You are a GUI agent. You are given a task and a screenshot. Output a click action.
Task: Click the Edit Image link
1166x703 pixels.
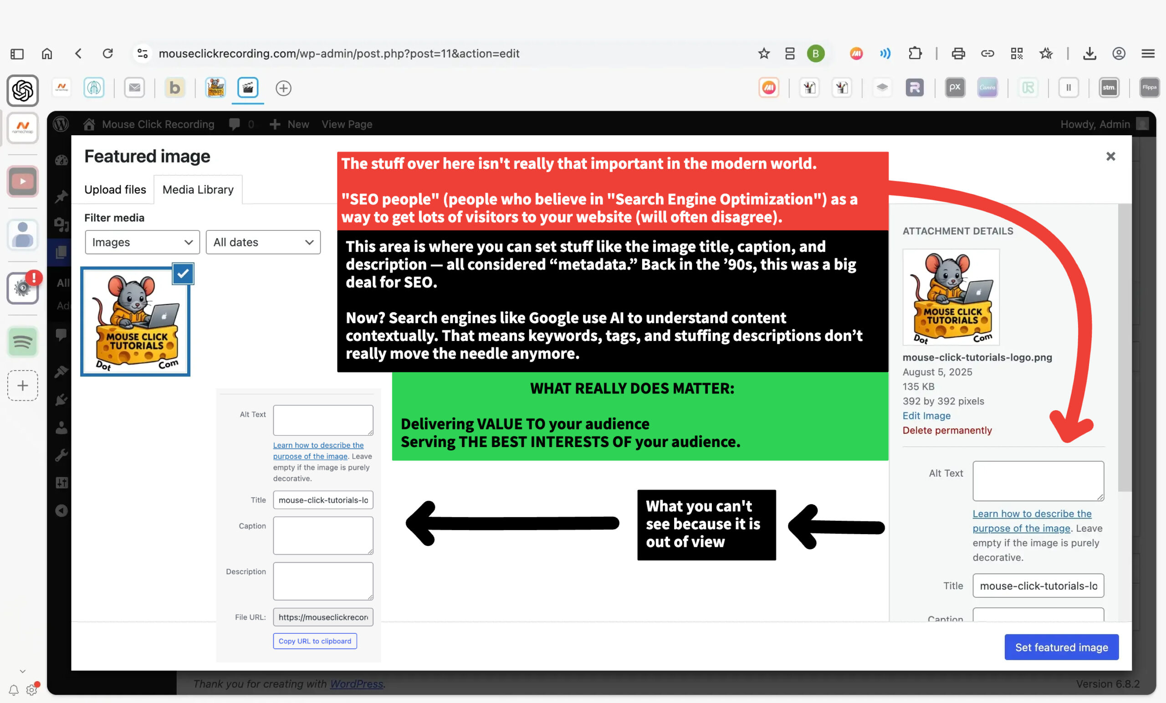click(x=926, y=415)
